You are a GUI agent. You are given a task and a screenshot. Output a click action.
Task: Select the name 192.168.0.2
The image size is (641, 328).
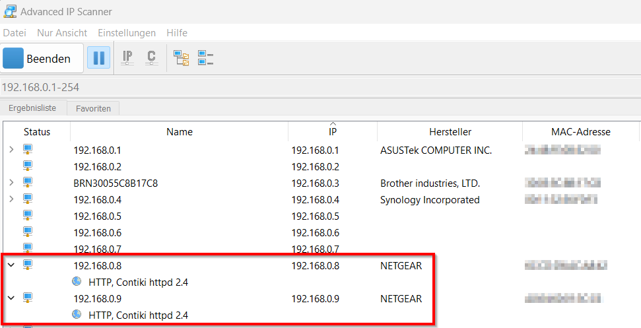point(97,167)
